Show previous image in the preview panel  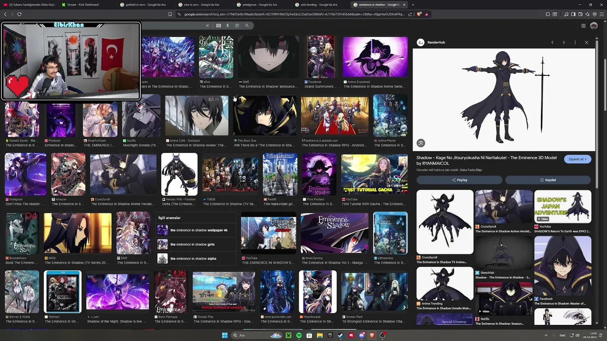pyautogui.click(x=552, y=42)
